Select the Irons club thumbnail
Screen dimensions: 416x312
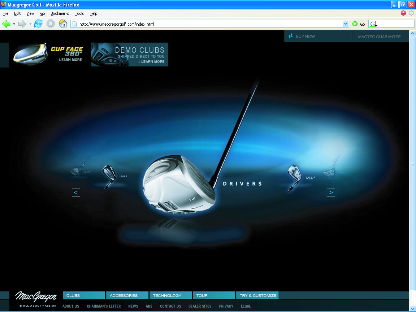[x=109, y=177]
